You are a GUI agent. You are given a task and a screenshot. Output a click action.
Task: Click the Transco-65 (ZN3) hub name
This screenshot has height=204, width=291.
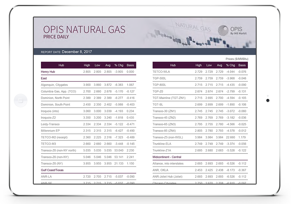pyautogui.click(x=164, y=124)
